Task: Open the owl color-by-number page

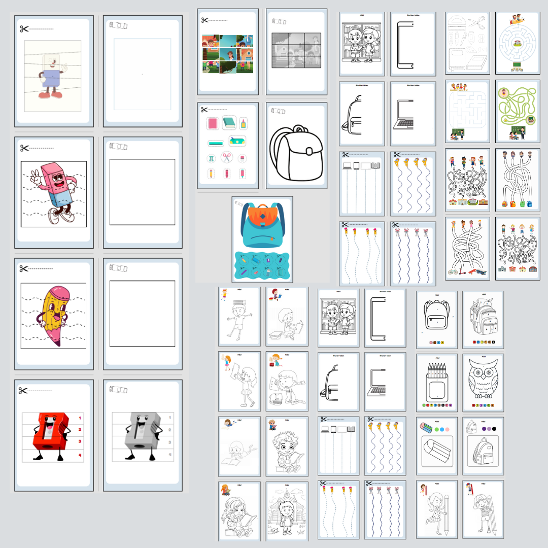Action: click(483, 383)
